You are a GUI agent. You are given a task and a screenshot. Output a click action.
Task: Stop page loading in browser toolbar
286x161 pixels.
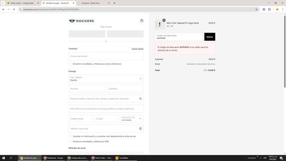coord(14,9)
